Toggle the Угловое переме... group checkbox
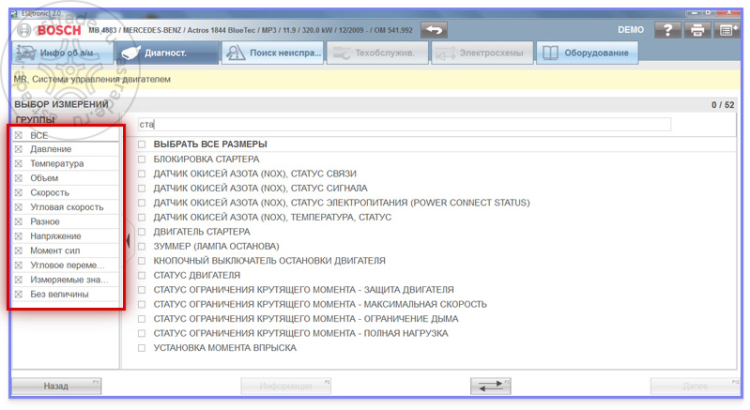 [19, 266]
